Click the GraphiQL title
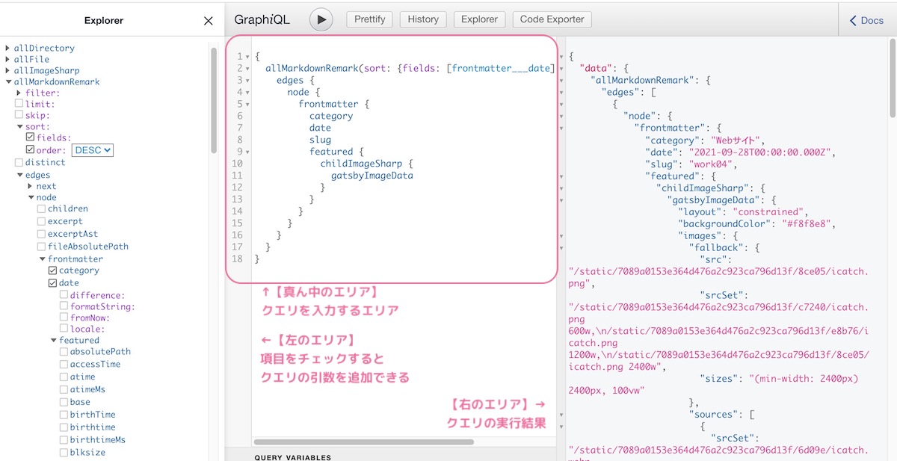This screenshot has width=897, height=461. (x=262, y=20)
